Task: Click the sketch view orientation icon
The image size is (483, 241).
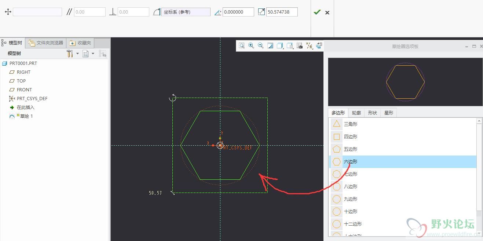Action: 319,46
